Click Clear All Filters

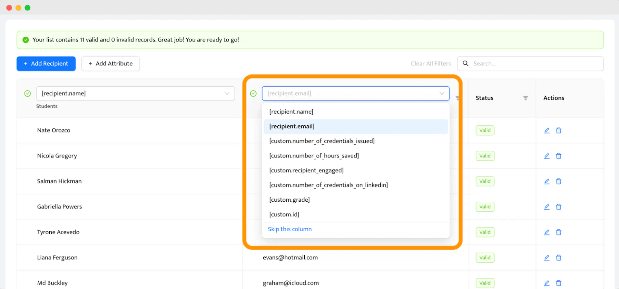431,64
